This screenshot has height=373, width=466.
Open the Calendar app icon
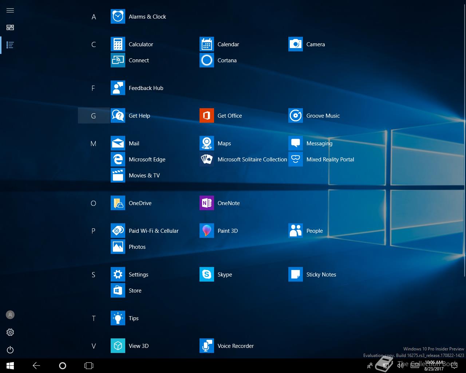pos(206,44)
